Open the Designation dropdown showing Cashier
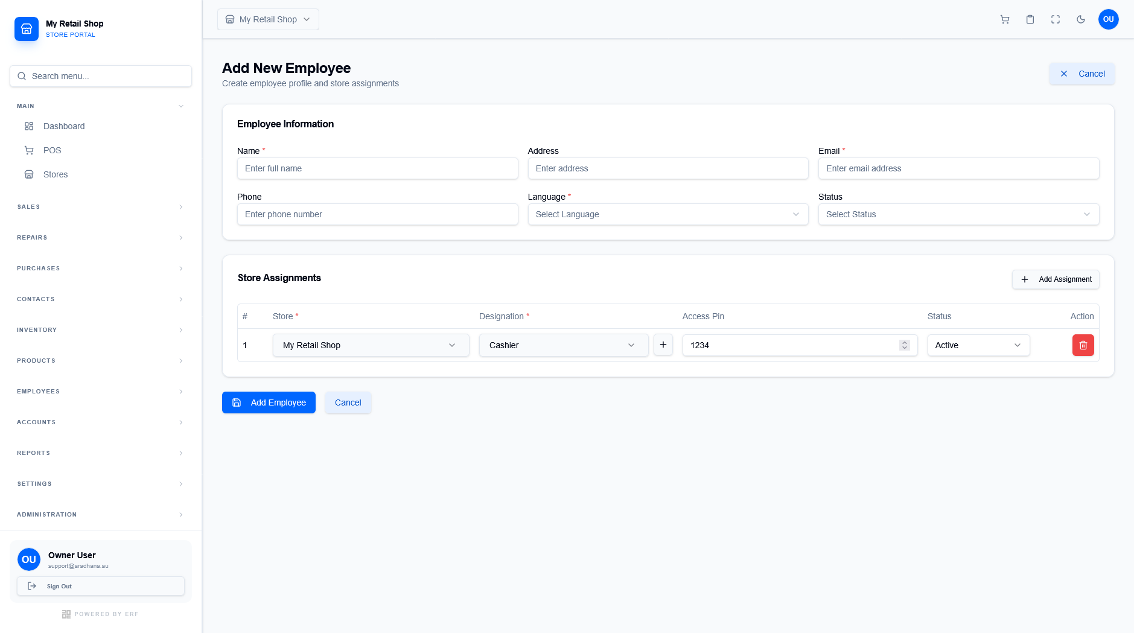 coord(564,345)
